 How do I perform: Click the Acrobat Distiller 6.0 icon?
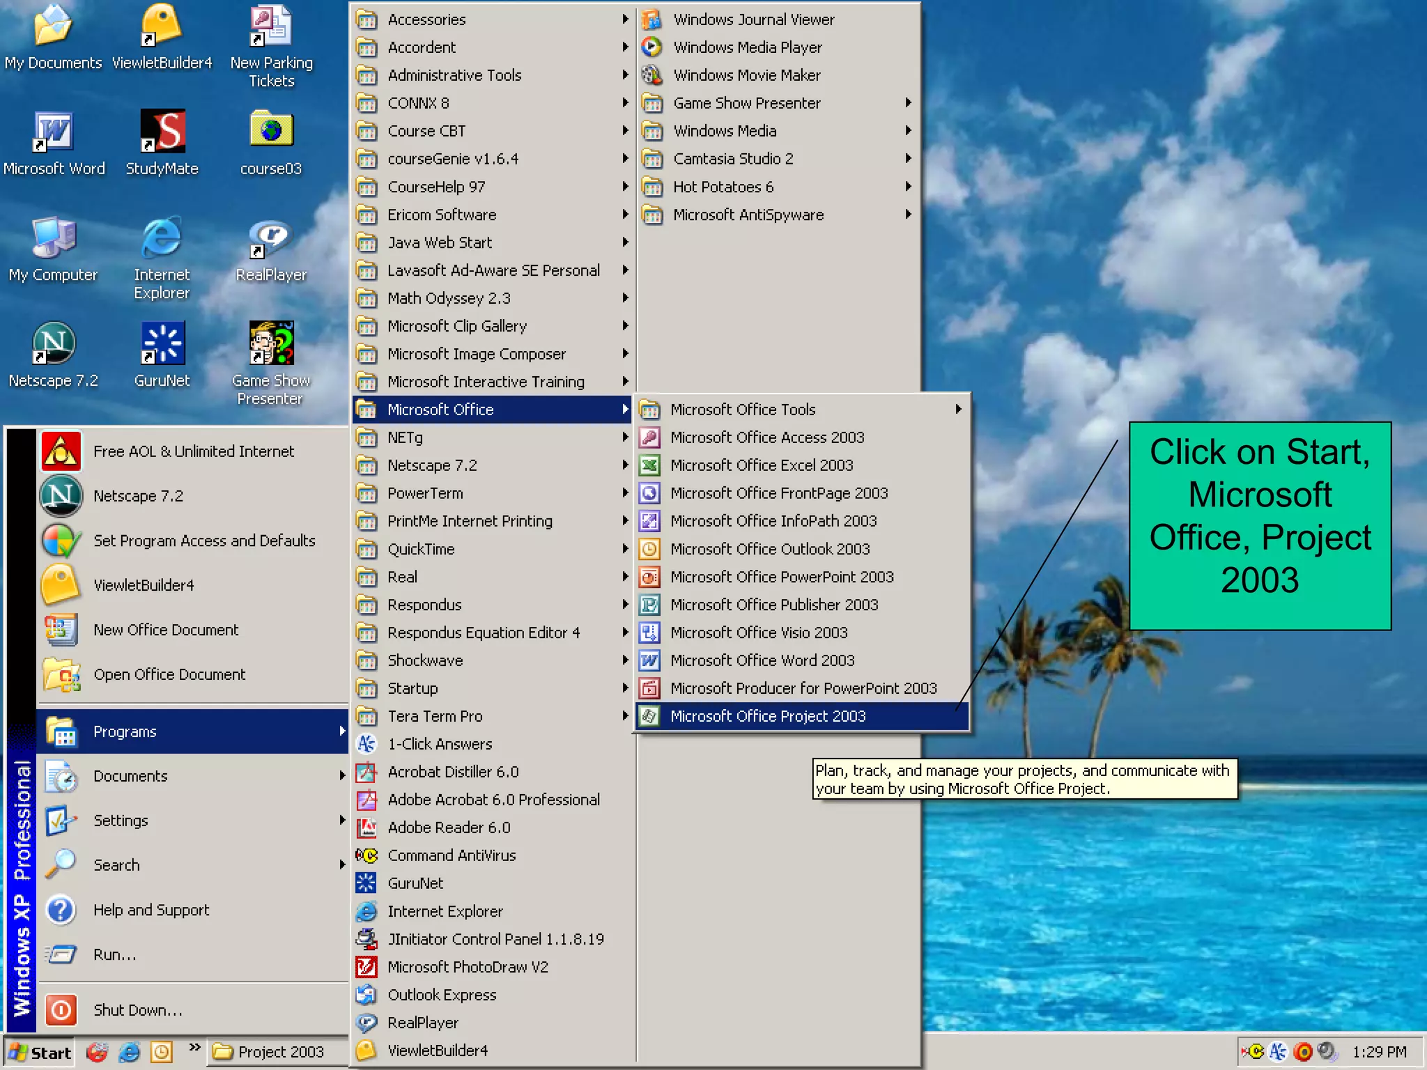(x=367, y=772)
